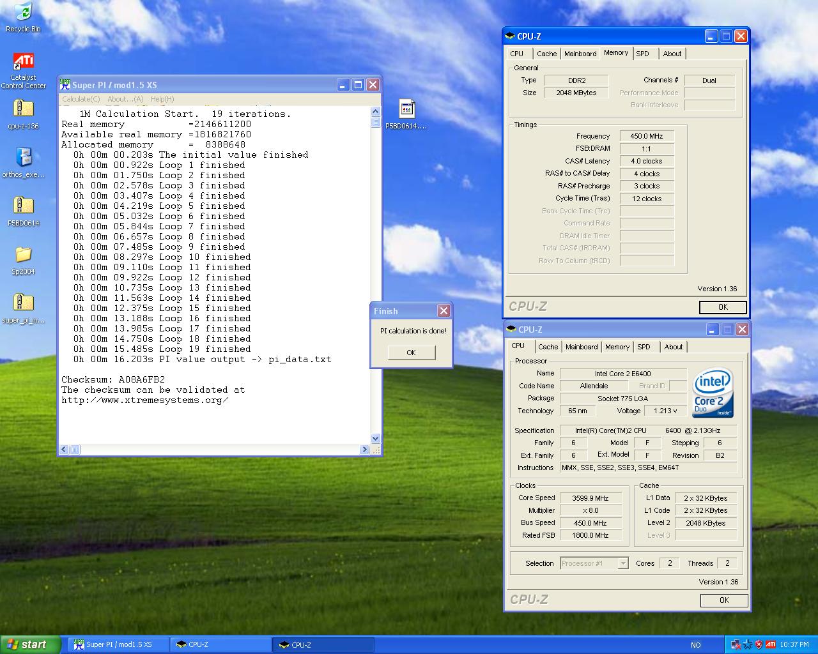Select the Sp2004 folder icon

coord(23,261)
